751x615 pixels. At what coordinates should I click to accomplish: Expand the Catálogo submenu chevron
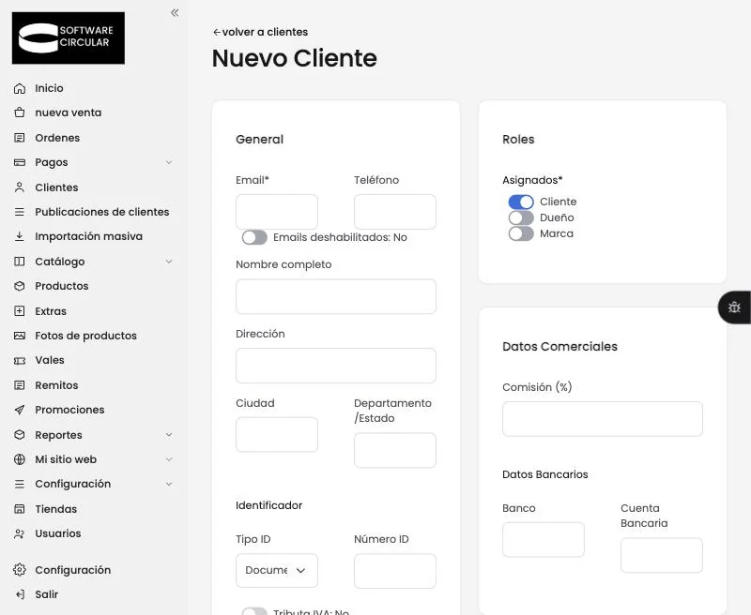169,262
